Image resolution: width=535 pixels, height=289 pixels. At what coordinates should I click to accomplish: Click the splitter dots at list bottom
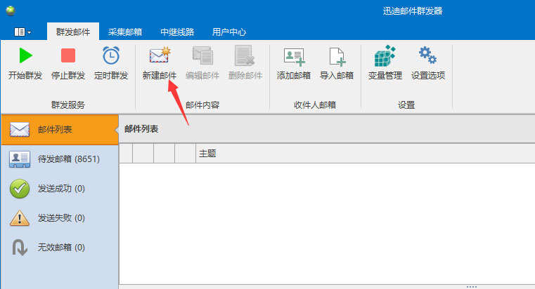(472, 287)
